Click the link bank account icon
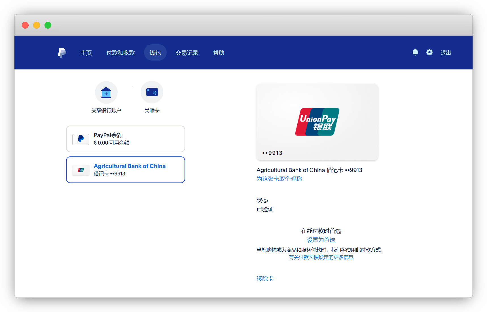 106,93
